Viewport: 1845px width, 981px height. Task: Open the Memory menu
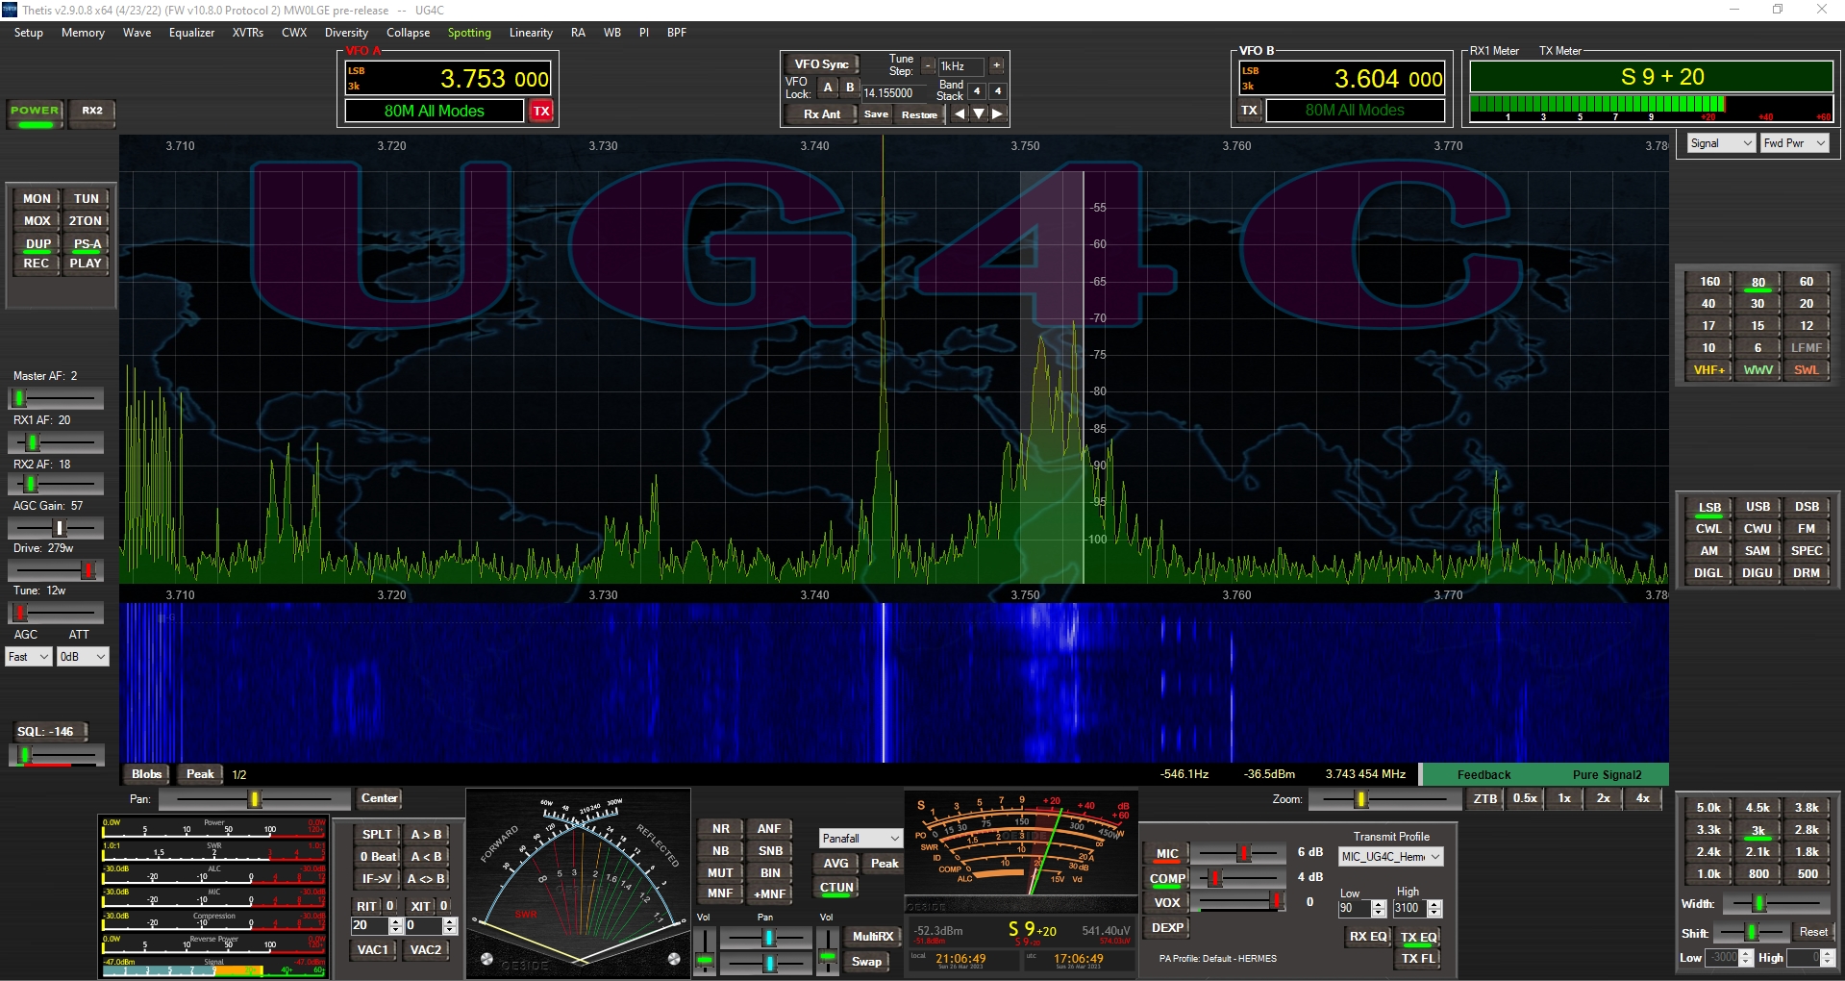coord(83,33)
